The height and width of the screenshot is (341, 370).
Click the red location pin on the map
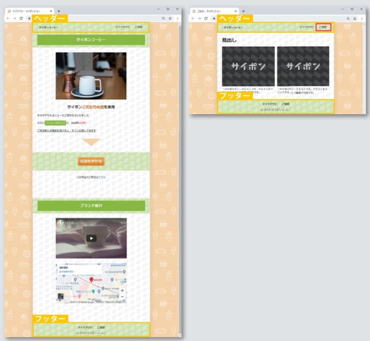(x=92, y=280)
